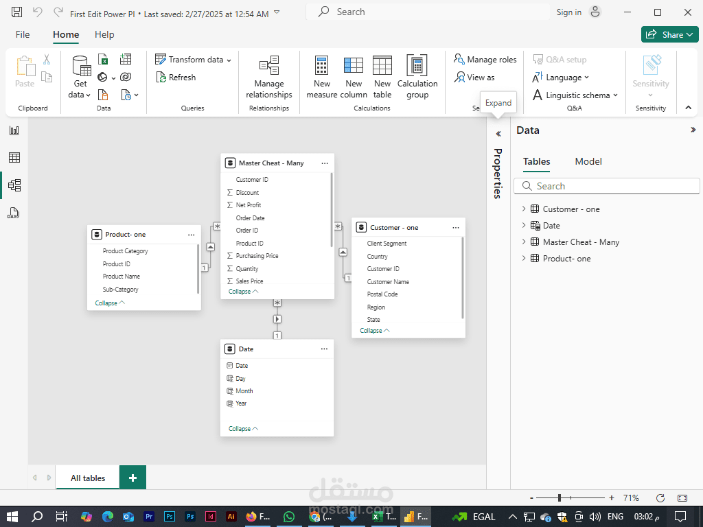The image size is (703, 527).
Task: Select the Home ribbon tab
Action: pos(66,34)
